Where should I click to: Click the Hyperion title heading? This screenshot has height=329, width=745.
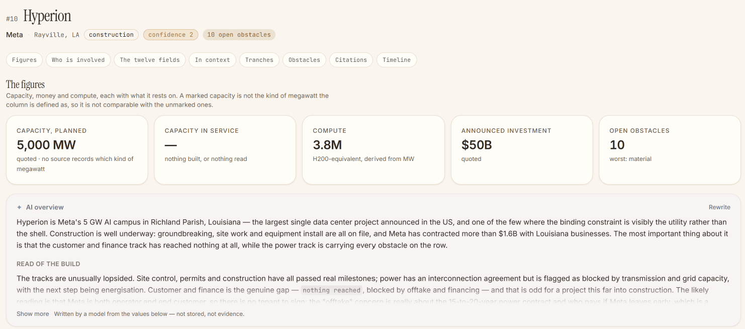pos(47,16)
